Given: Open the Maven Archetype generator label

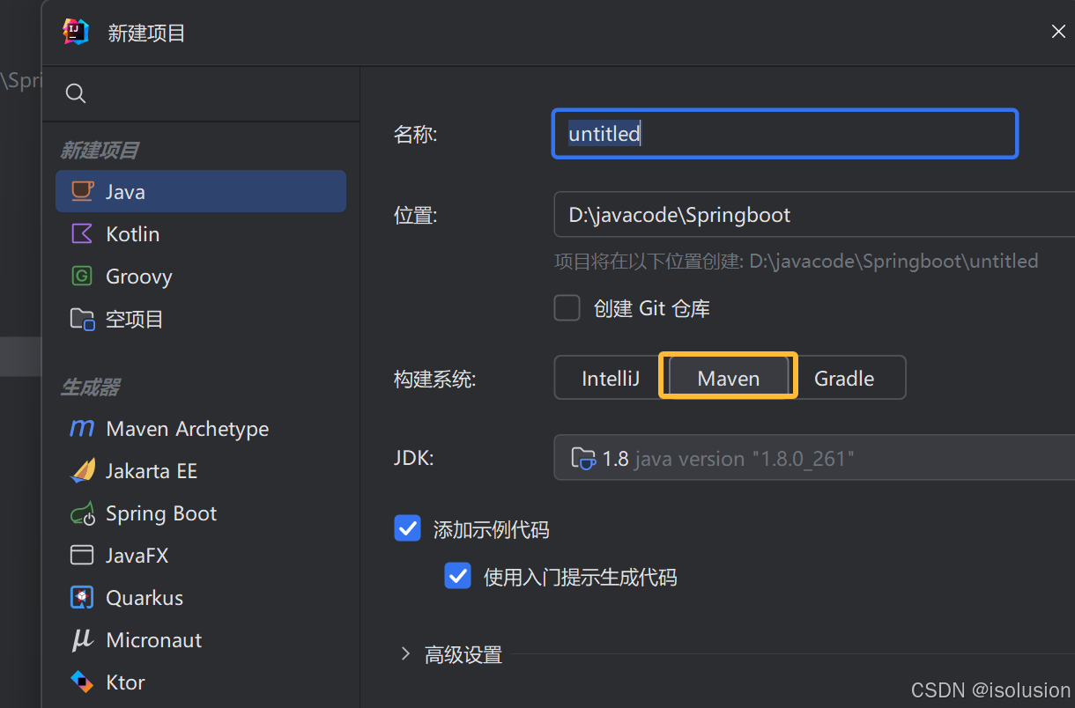Looking at the screenshot, I should point(188,429).
